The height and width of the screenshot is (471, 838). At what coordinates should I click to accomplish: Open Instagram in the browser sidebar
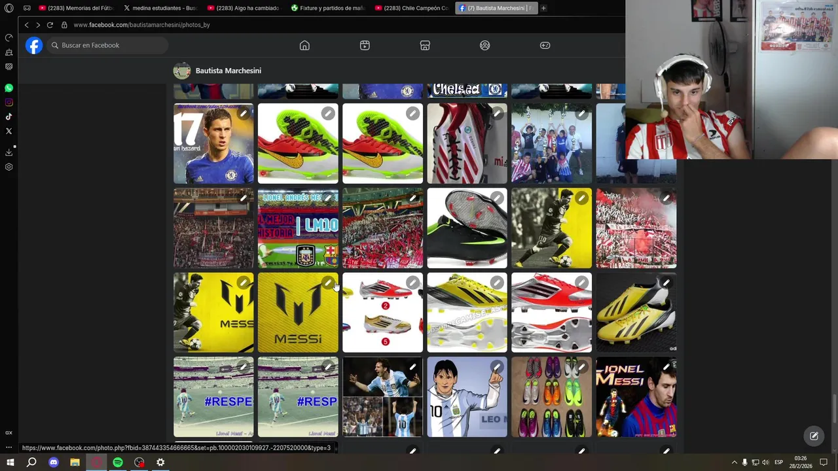point(9,102)
